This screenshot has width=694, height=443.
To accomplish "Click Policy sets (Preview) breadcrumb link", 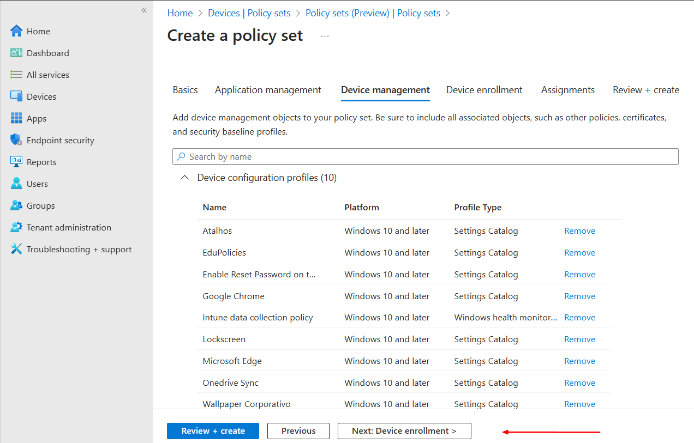I will tap(373, 13).
